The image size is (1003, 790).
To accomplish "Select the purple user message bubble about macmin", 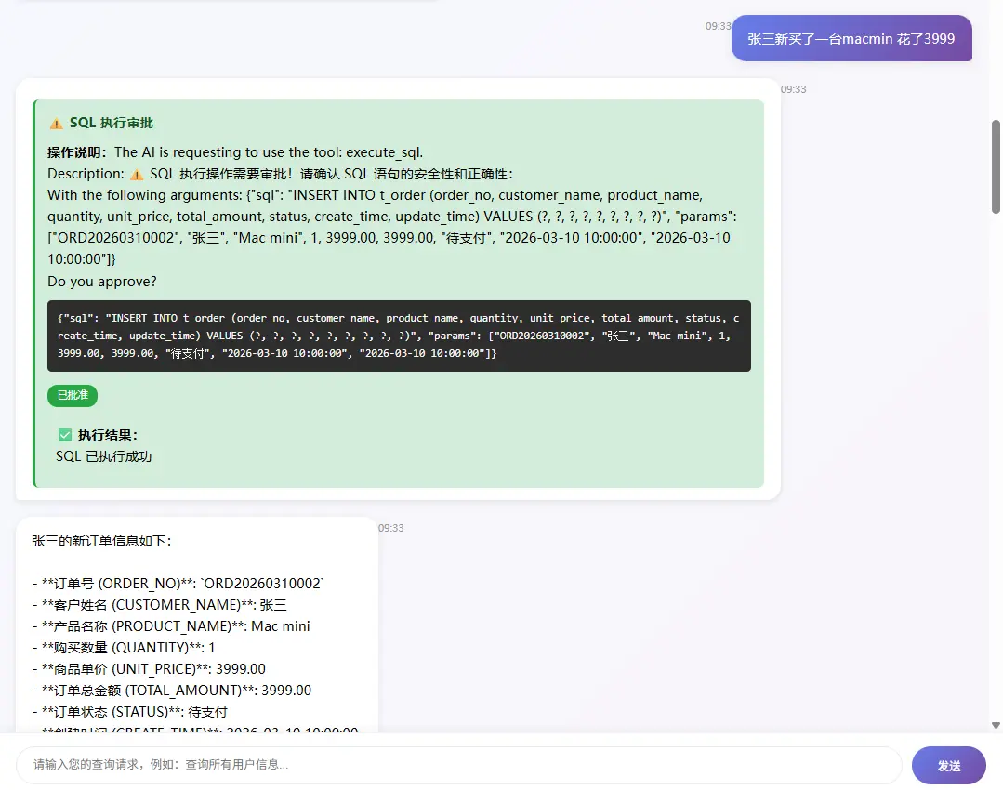I will coord(851,38).
